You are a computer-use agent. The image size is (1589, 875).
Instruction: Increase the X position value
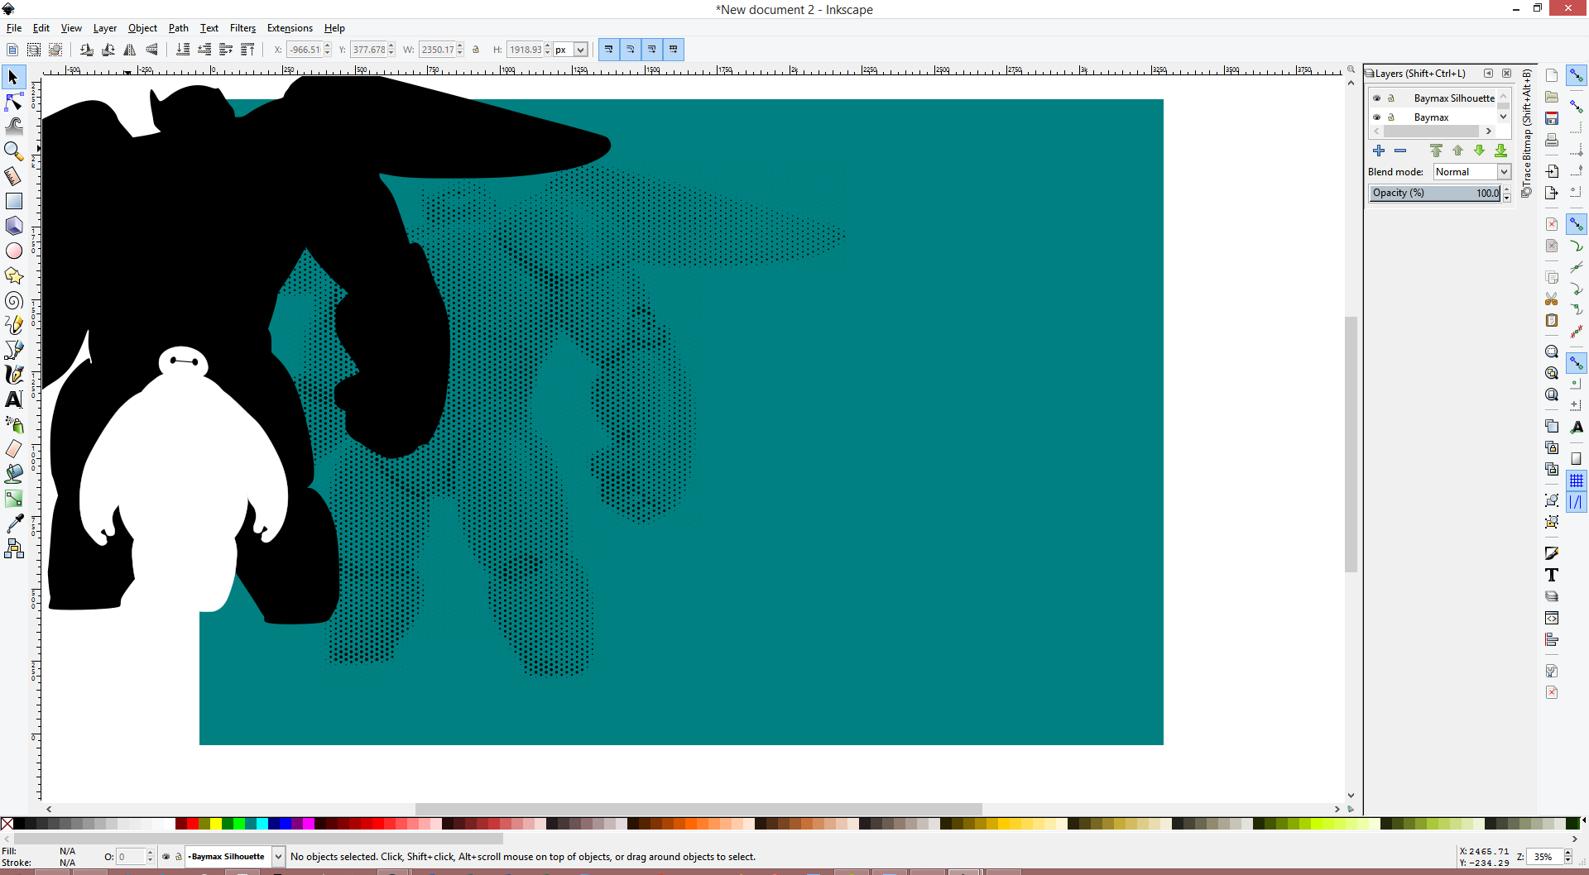(328, 46)
